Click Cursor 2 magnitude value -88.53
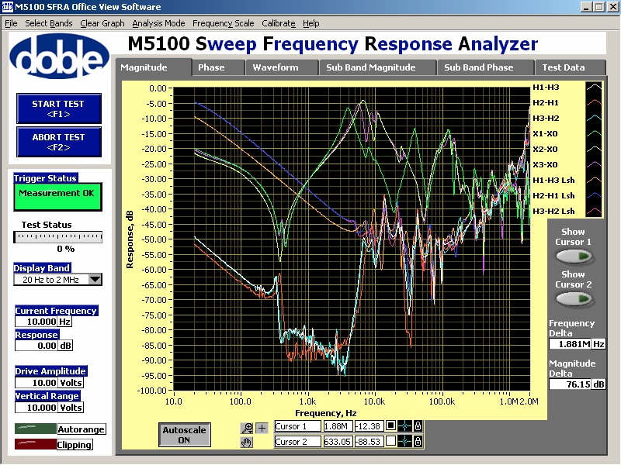The image size is (621, 465). [x=369, y=441]
